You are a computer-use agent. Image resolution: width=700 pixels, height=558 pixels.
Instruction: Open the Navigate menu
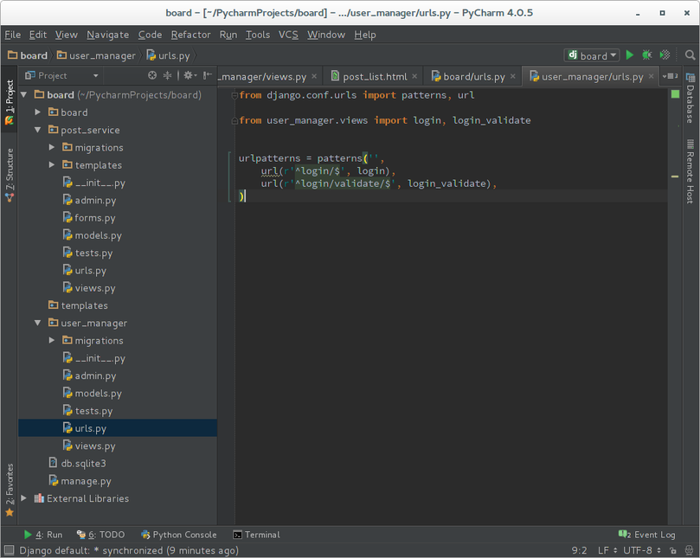click(107, 35)
